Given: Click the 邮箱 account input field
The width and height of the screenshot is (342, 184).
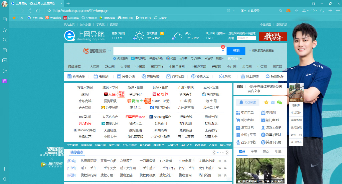Looking at the screenshot, I should click(246, 38).
